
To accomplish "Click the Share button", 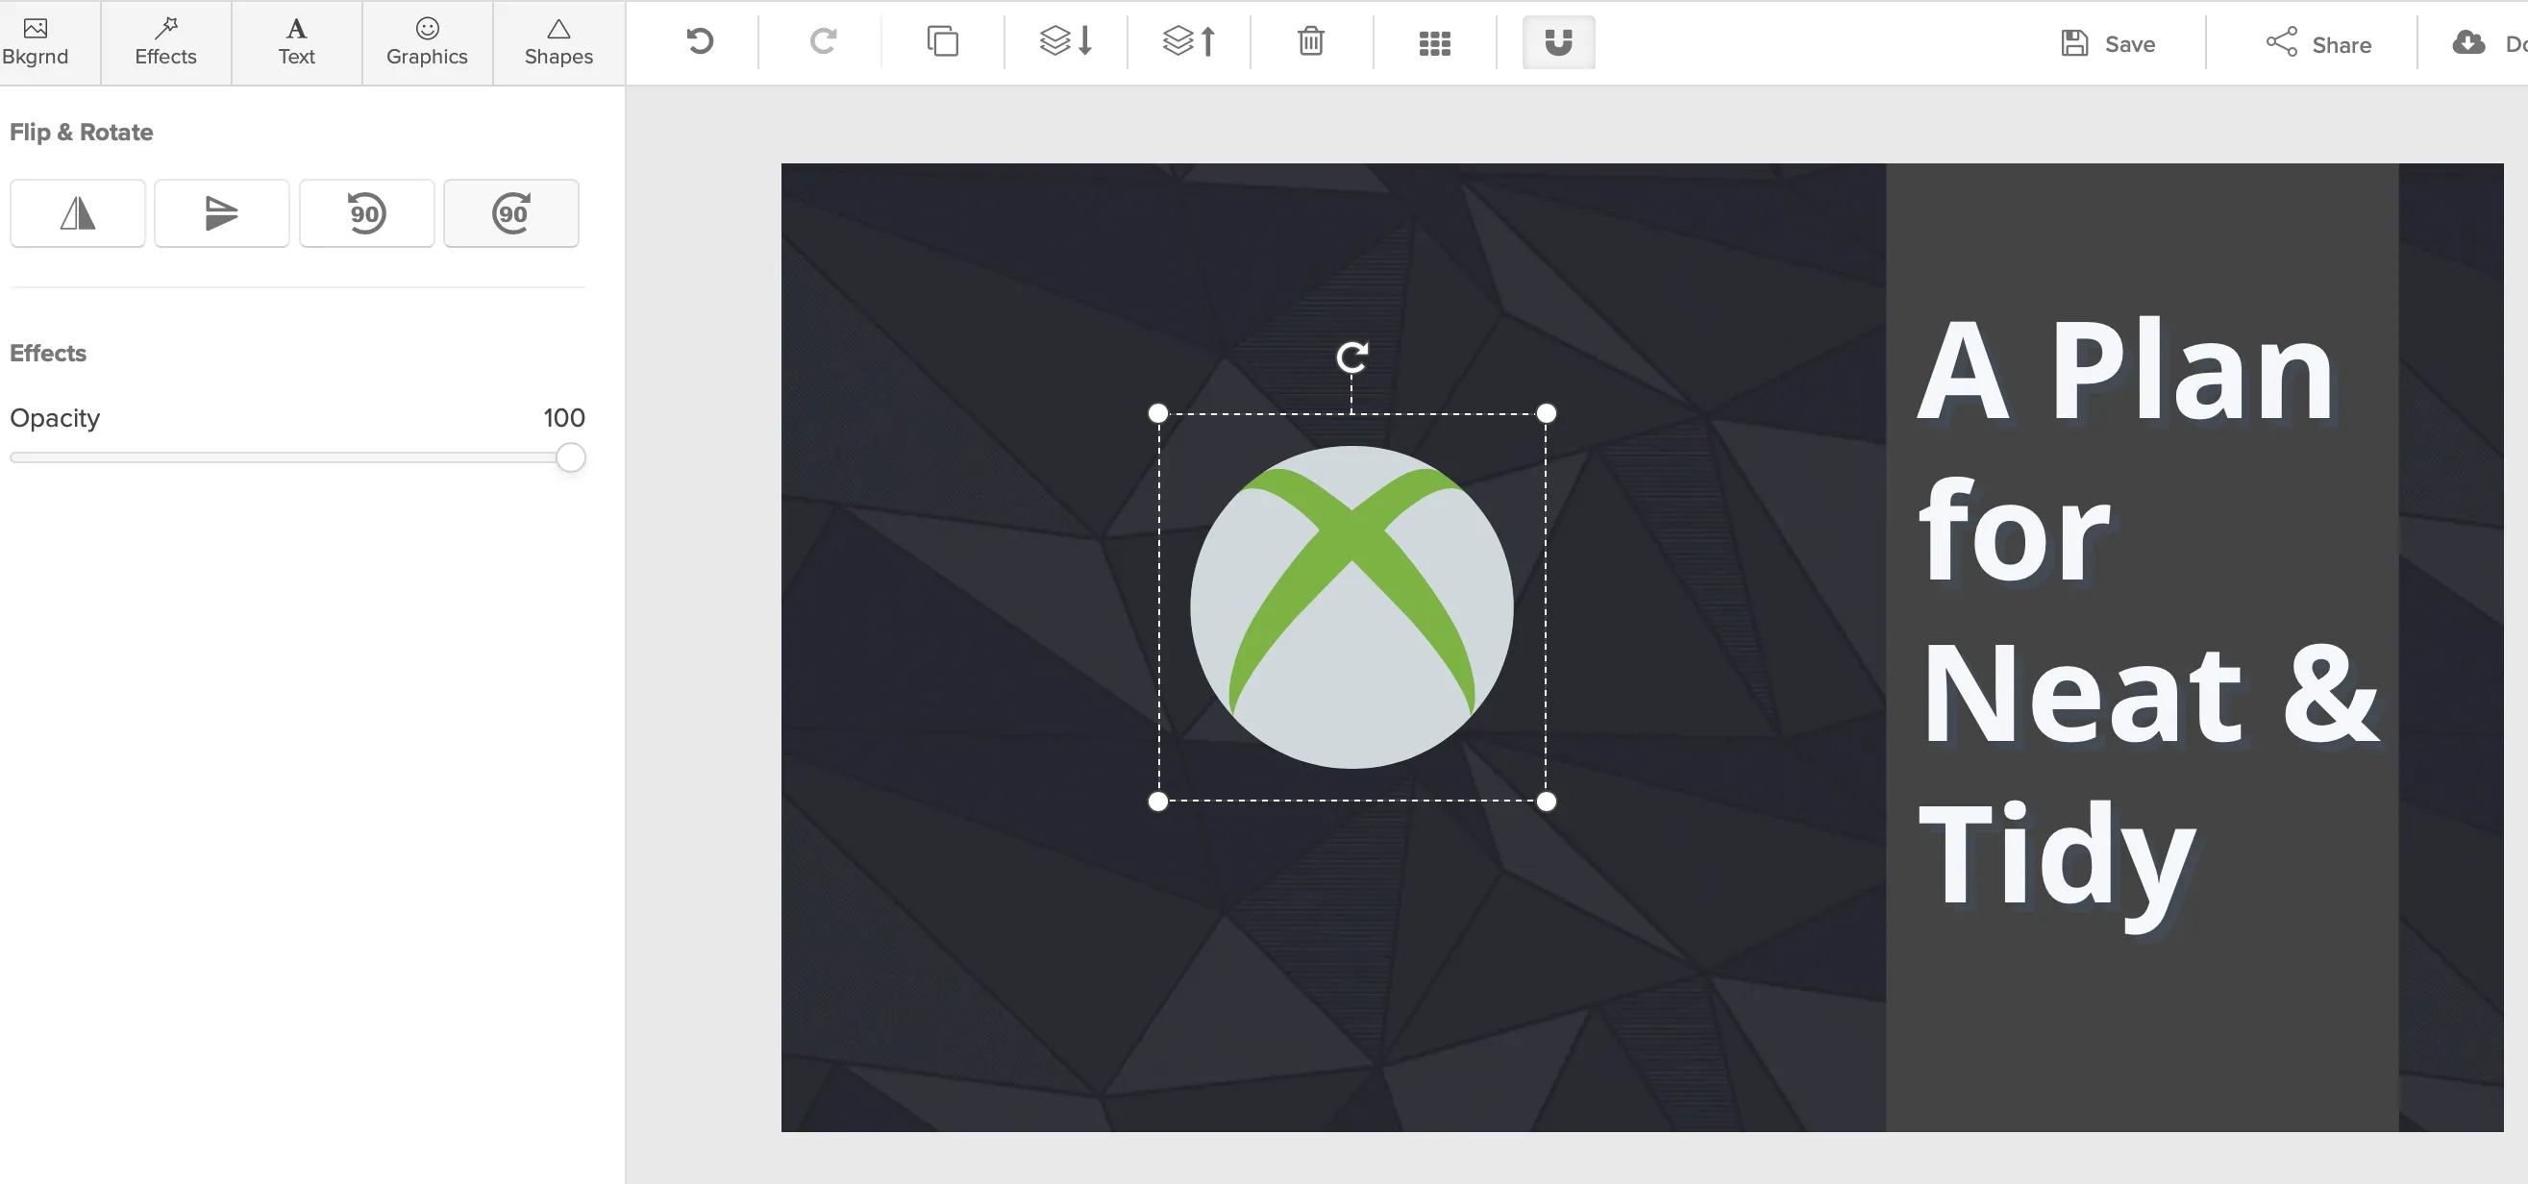I will point(2319,43).
